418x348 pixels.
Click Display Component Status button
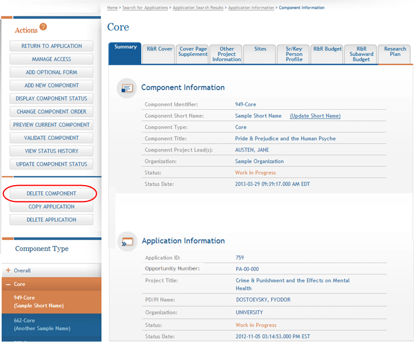tap(51, 98)
